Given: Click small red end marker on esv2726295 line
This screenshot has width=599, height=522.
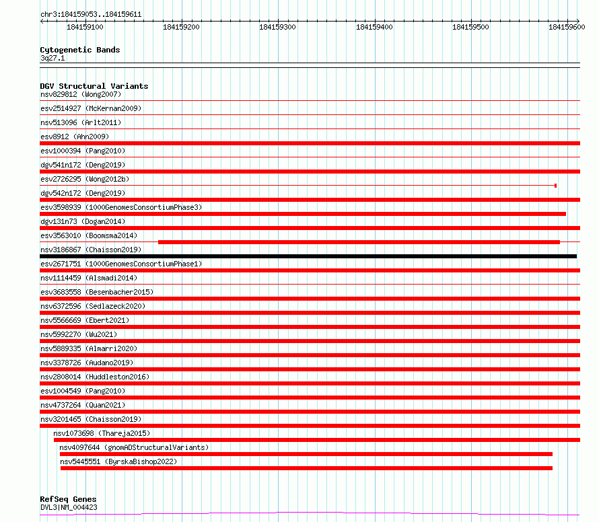Looking at the screenshot, I should pos(555,186).
